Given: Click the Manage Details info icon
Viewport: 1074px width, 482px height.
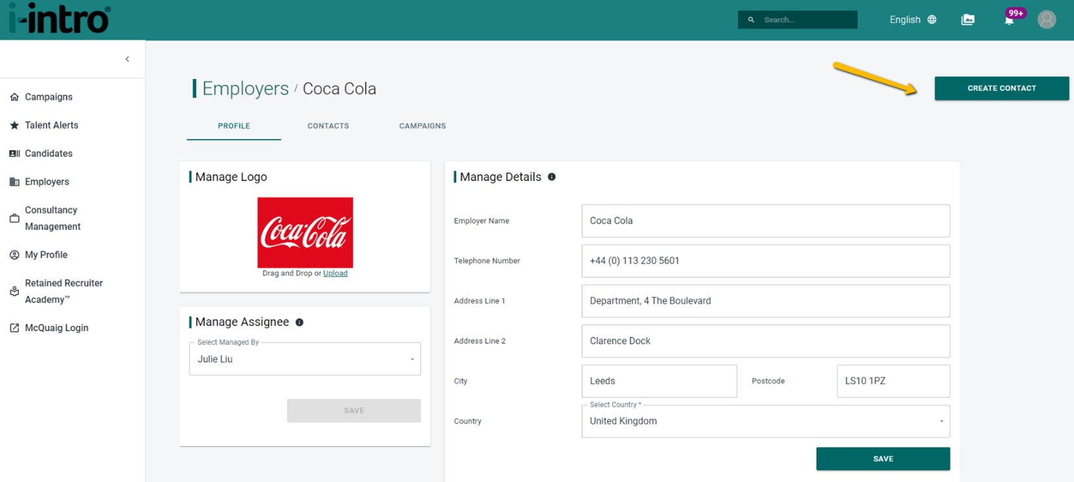Looking at the screenshot, I should 551,177.
